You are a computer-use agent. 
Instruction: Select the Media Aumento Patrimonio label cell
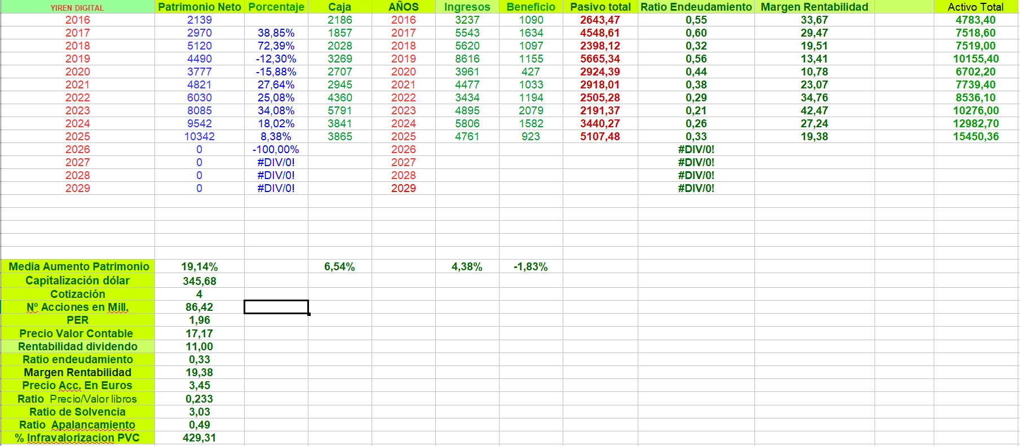pos(78,266)
